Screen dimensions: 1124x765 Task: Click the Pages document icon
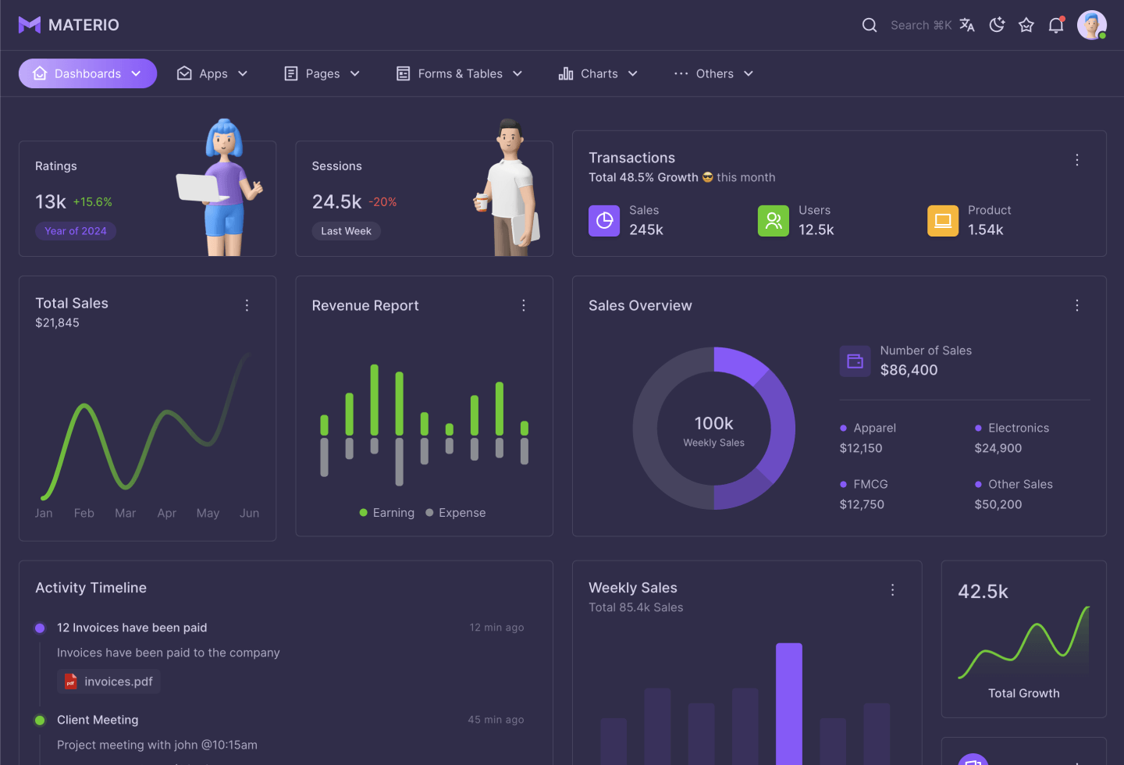(291, 73)
